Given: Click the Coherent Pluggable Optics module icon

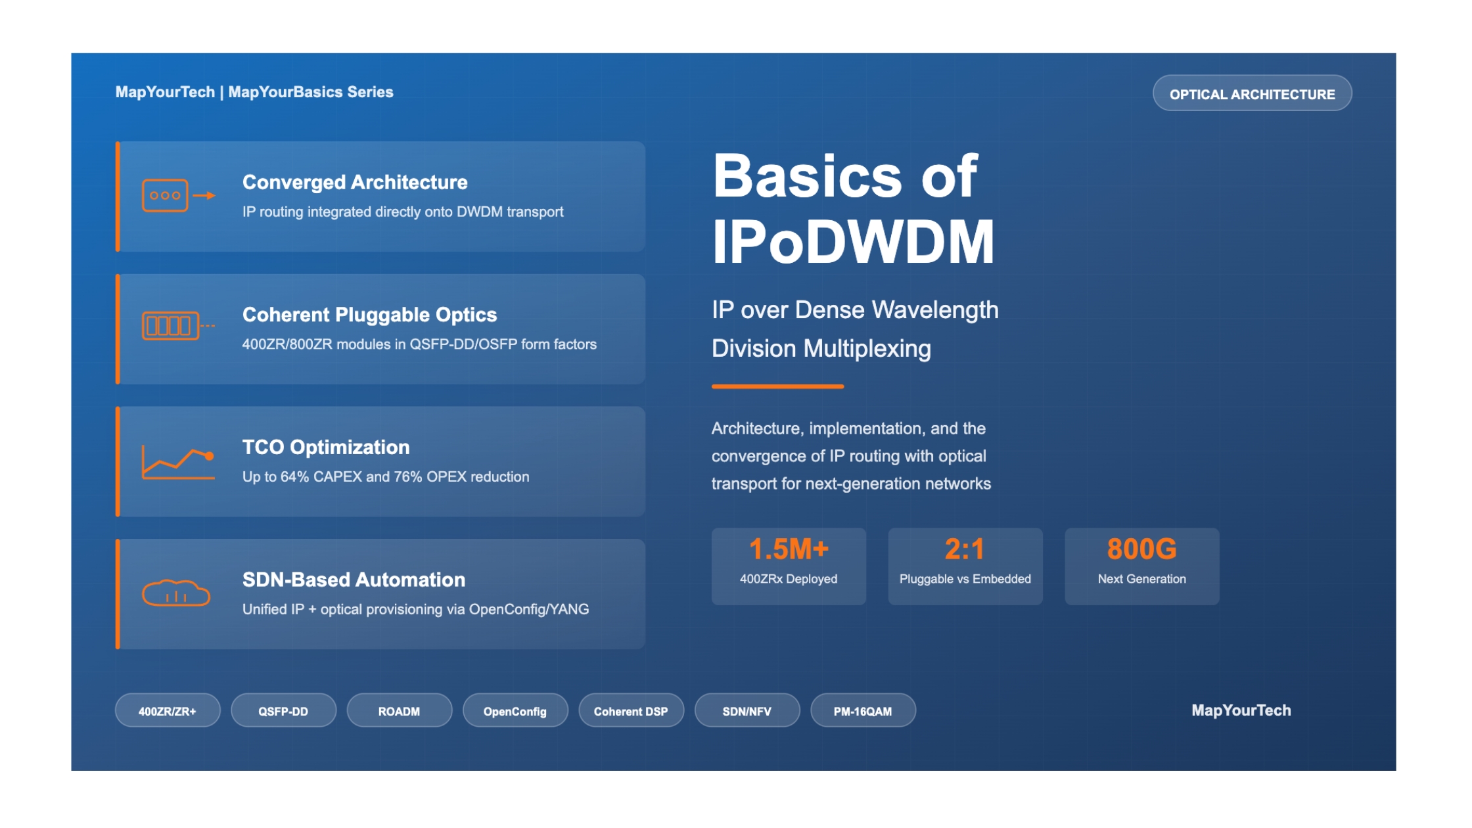Looking at the screenshot, I should click(177, 326).
